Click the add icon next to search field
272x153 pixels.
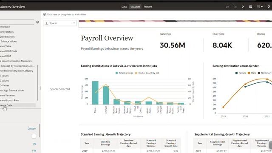coord(37,22)
